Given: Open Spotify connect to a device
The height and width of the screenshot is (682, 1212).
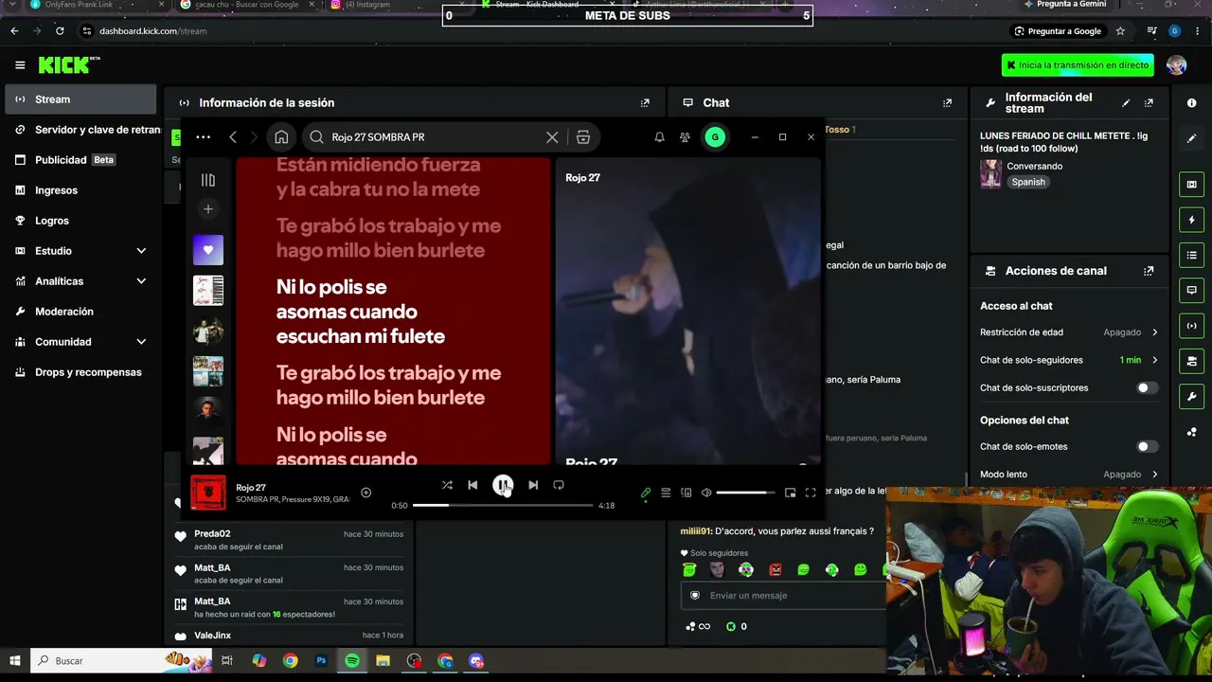Looking at the screenshot, I should (686, 493).
